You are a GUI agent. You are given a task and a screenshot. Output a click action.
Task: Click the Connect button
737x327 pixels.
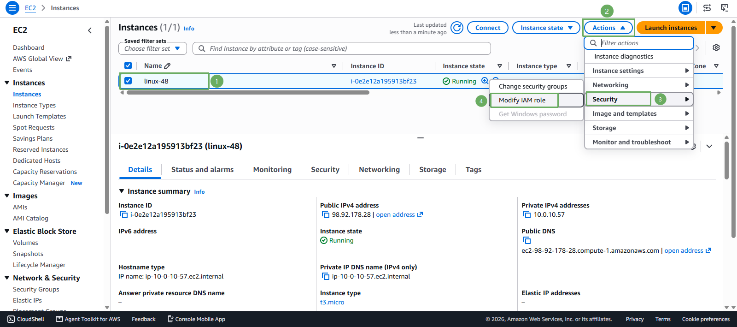click(x=488, y=28)
